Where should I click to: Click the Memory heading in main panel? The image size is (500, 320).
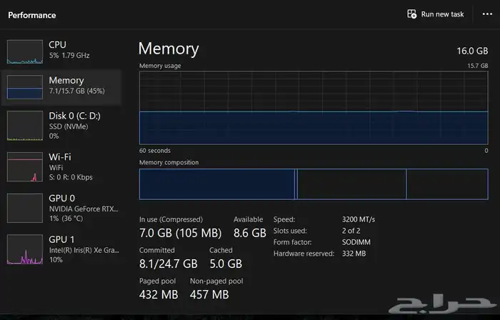pyautogui.click(x=169, y=49)
